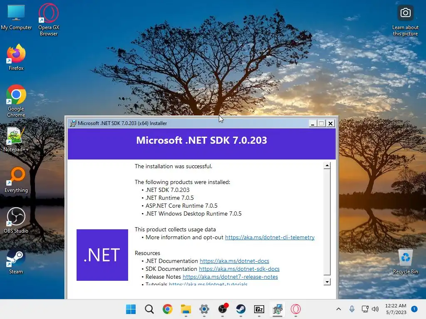Open Chrome from the taskbar
Screen dimensions: 426x319
(x=167, y=309)
